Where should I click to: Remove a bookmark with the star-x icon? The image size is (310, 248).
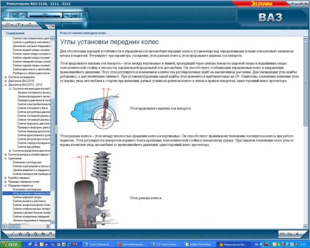click(36, 234)
